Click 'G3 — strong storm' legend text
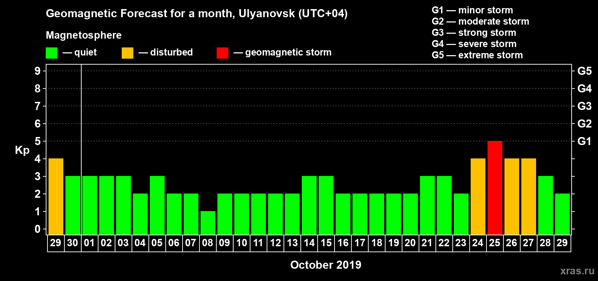This screenshot has width=598, height=281. [x=474, y=33]
